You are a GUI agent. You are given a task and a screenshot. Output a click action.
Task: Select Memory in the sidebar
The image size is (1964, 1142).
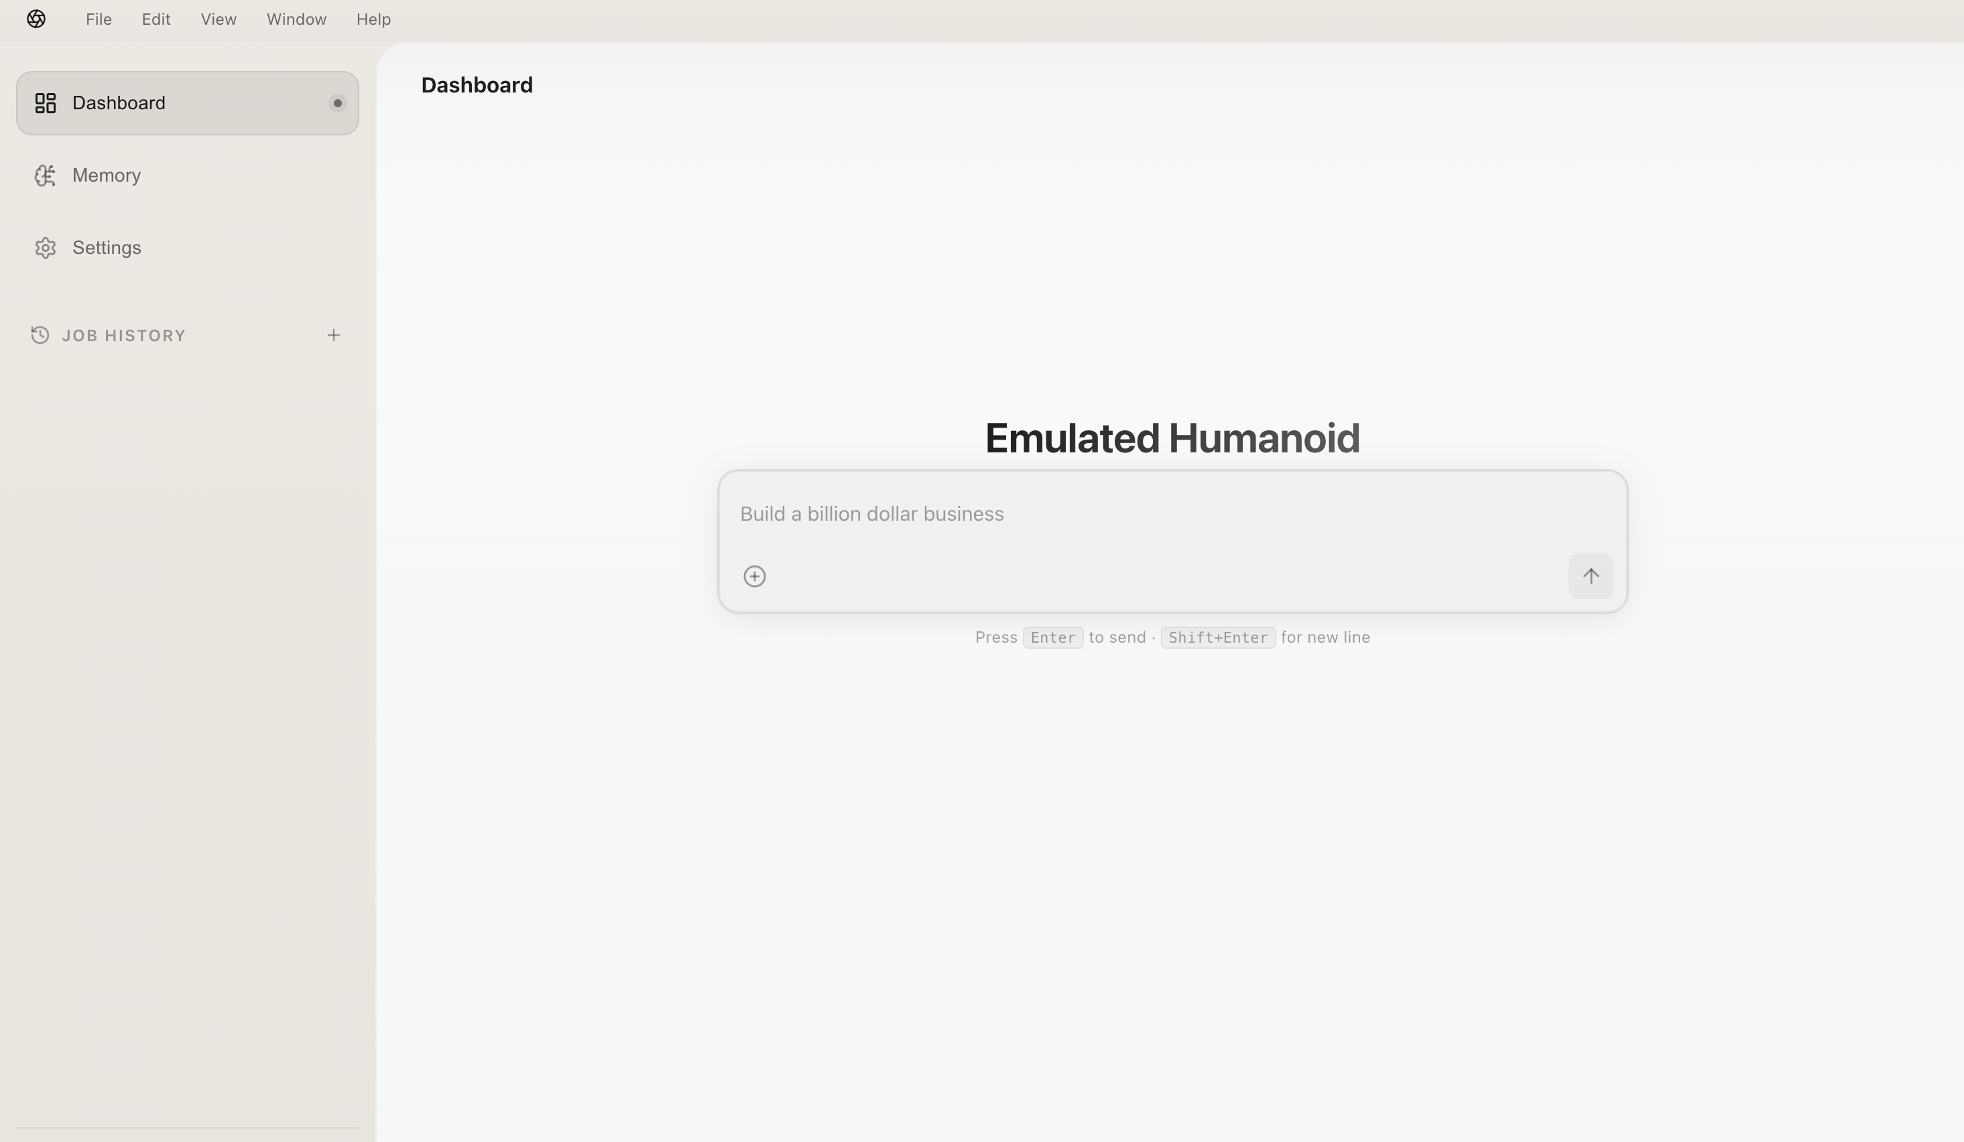(x=106, y=176)
